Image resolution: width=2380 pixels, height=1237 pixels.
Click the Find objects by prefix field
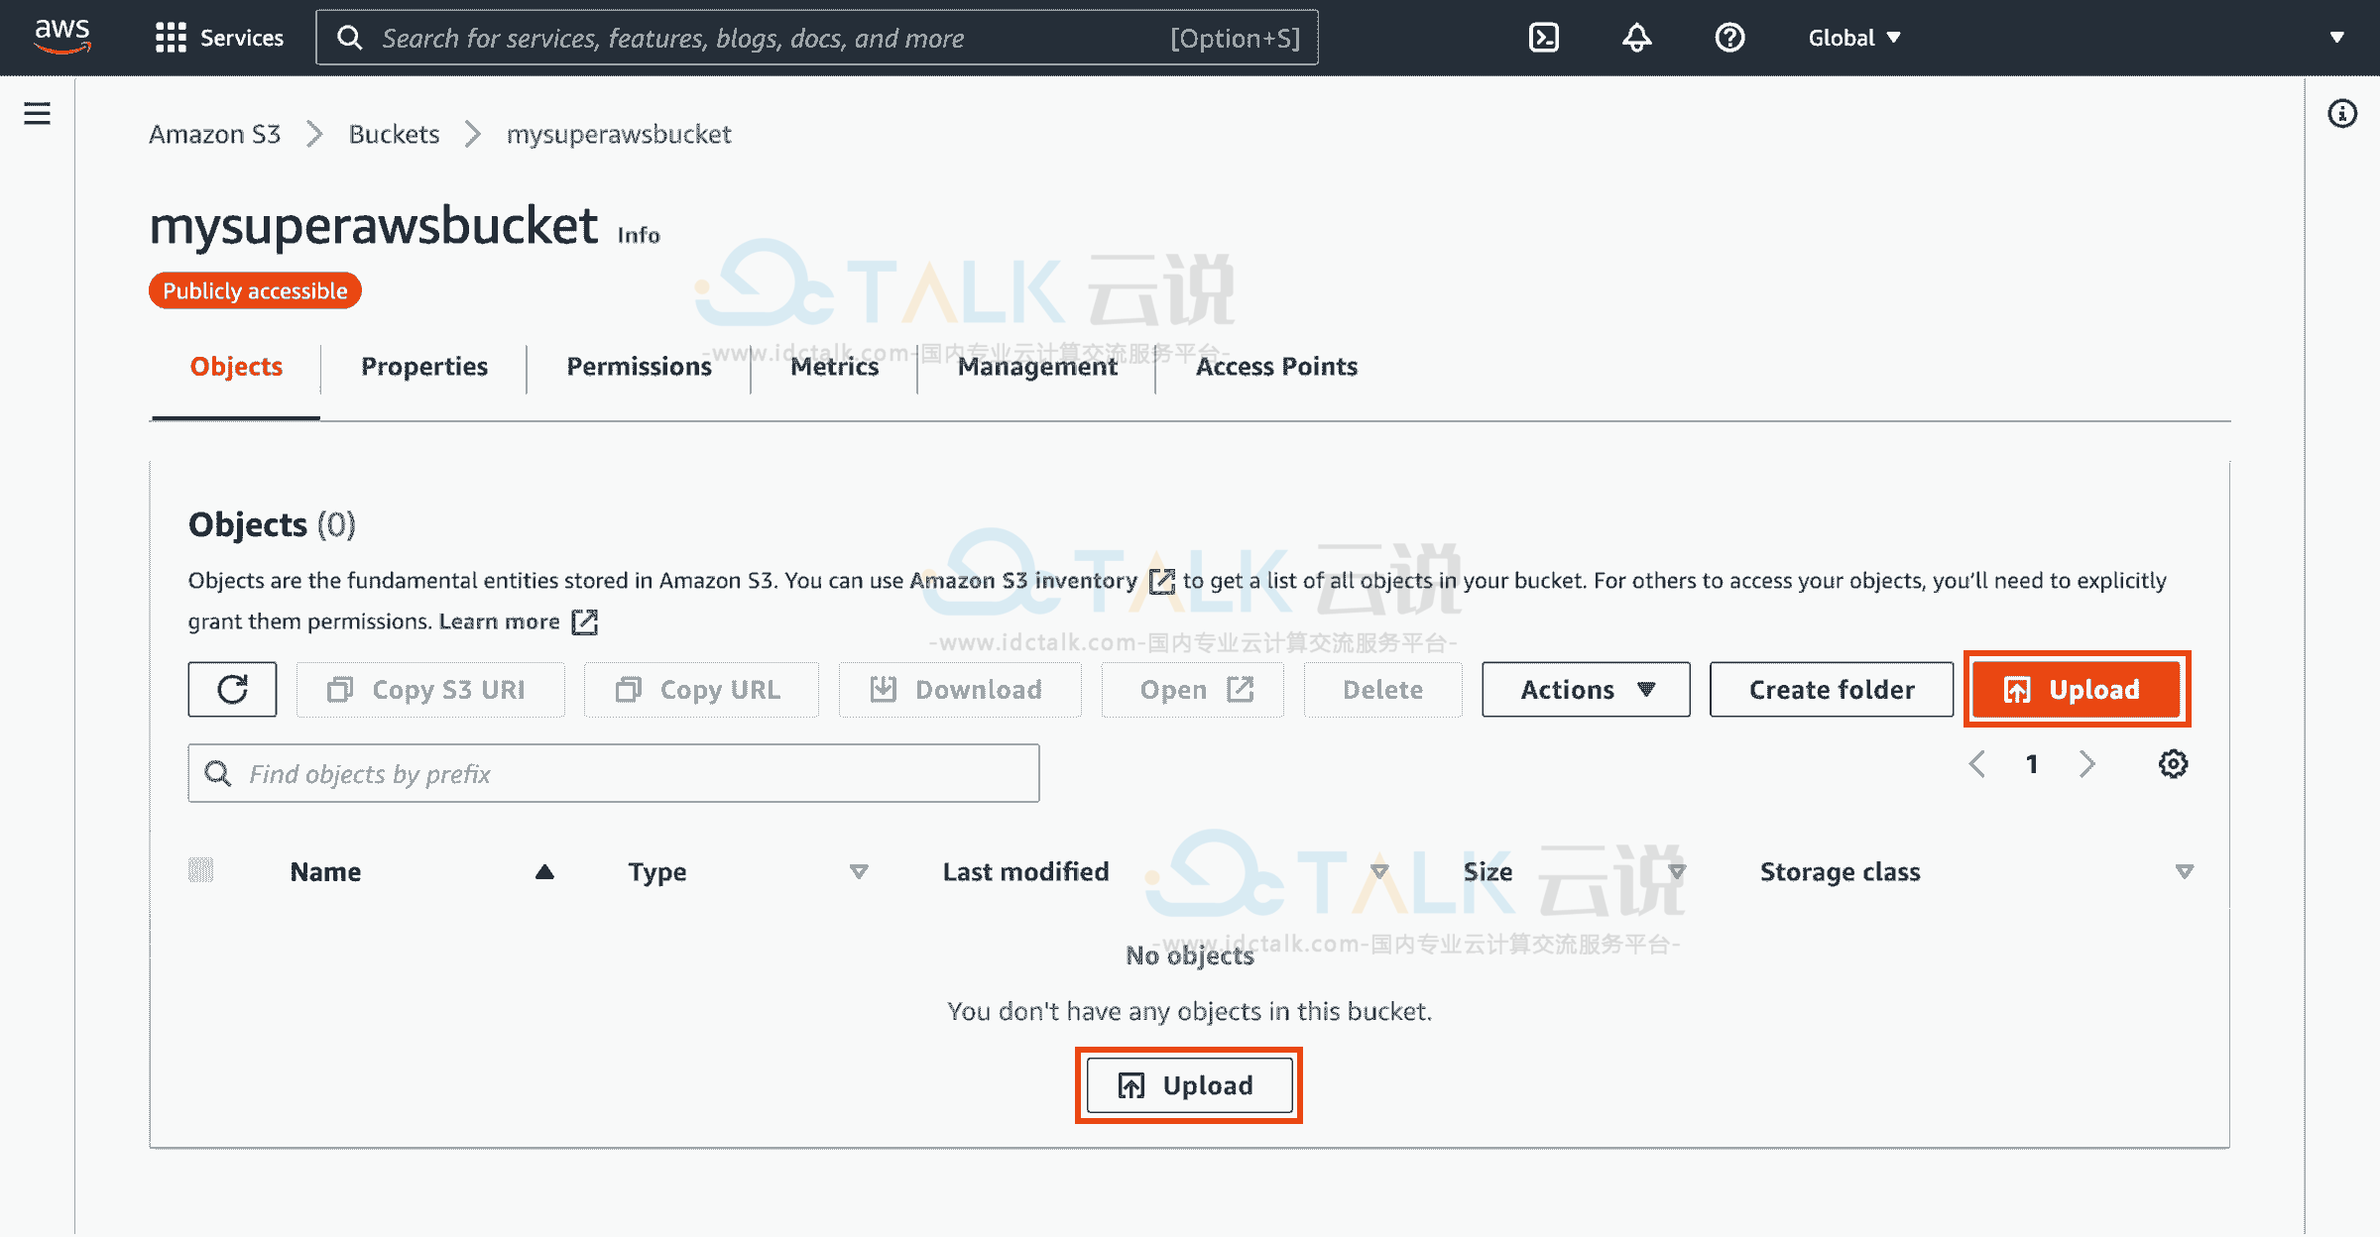point(614,773)
